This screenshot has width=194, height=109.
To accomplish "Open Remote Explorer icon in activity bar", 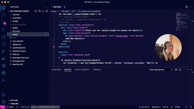I will pyautogui.click(x=4, y=44).
